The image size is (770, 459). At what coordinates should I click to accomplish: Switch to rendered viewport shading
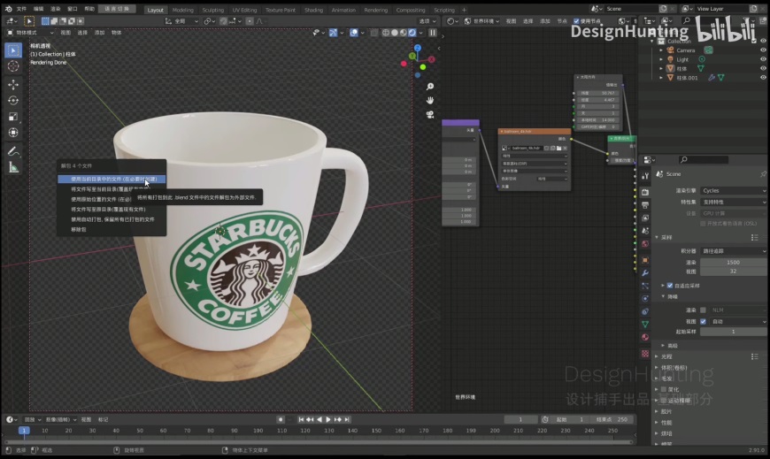(x=412, y=33)
